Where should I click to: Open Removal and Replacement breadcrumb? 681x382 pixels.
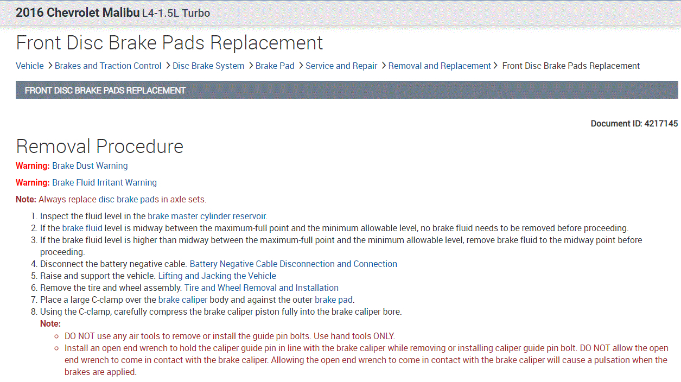(x=440, y=66)
